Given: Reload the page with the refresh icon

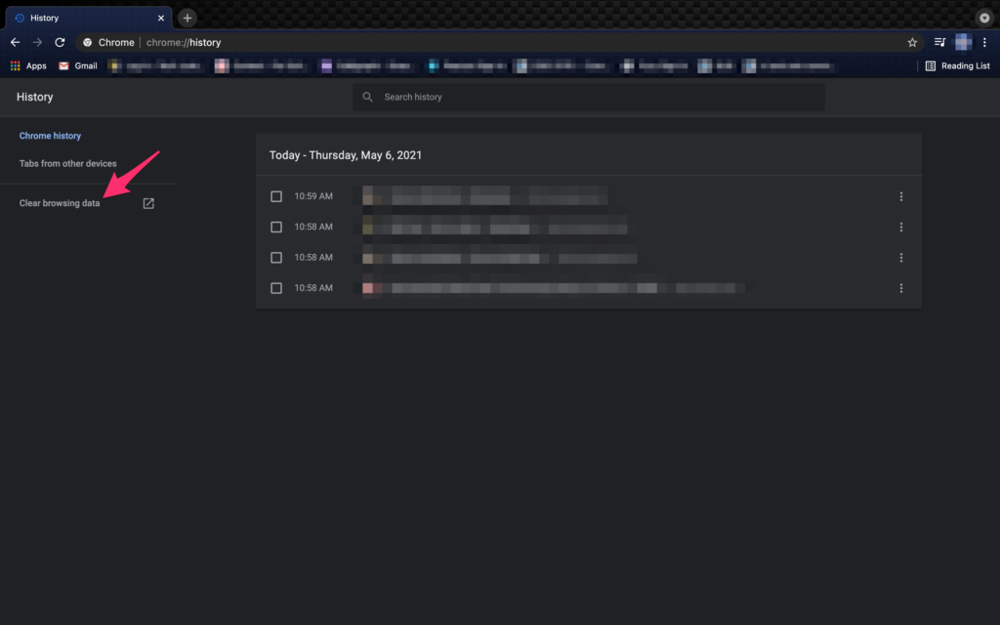Looking at the screenshot, I should point(60,42).
